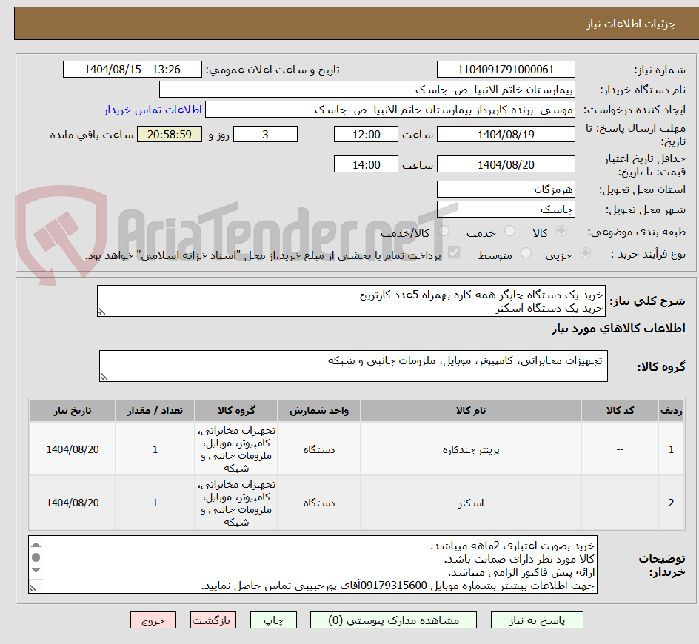This screenshot has height=644, width=699.
Task: Click the تعداد / مقدار column header
Action: 155,411
